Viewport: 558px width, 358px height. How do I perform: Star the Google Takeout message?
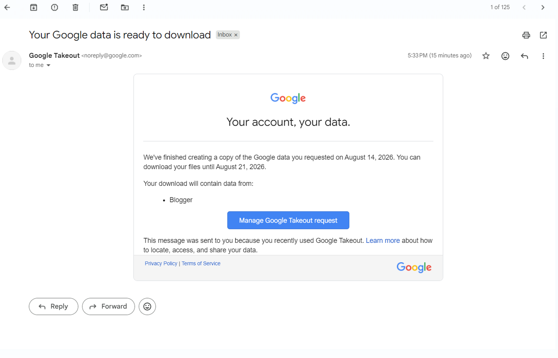pyautogui.click(x=486, y=56)
